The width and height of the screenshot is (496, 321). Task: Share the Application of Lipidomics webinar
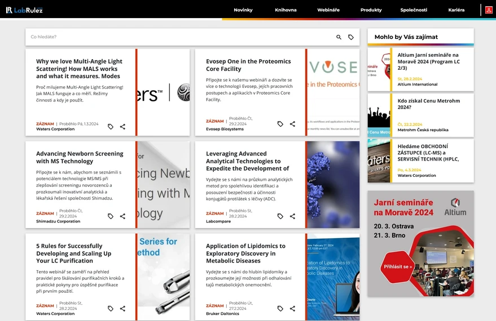tap(293, 309)
